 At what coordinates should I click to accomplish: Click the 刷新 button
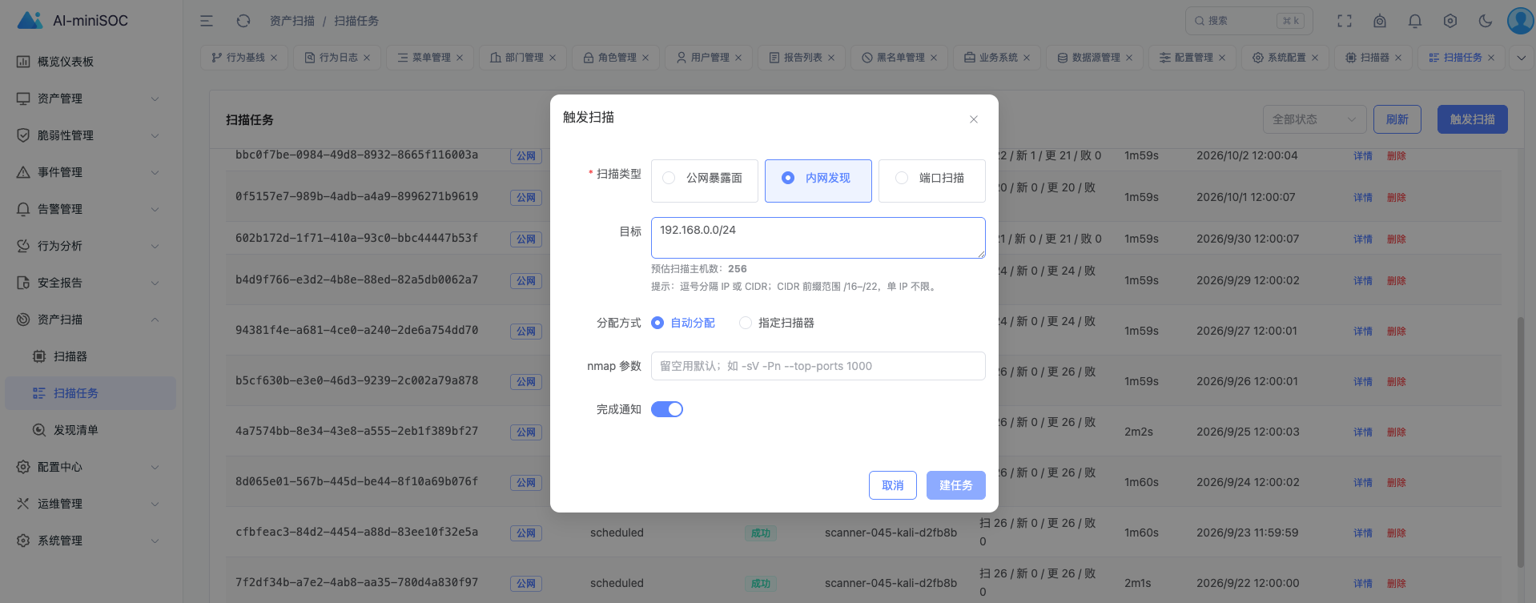(1397, 119)
